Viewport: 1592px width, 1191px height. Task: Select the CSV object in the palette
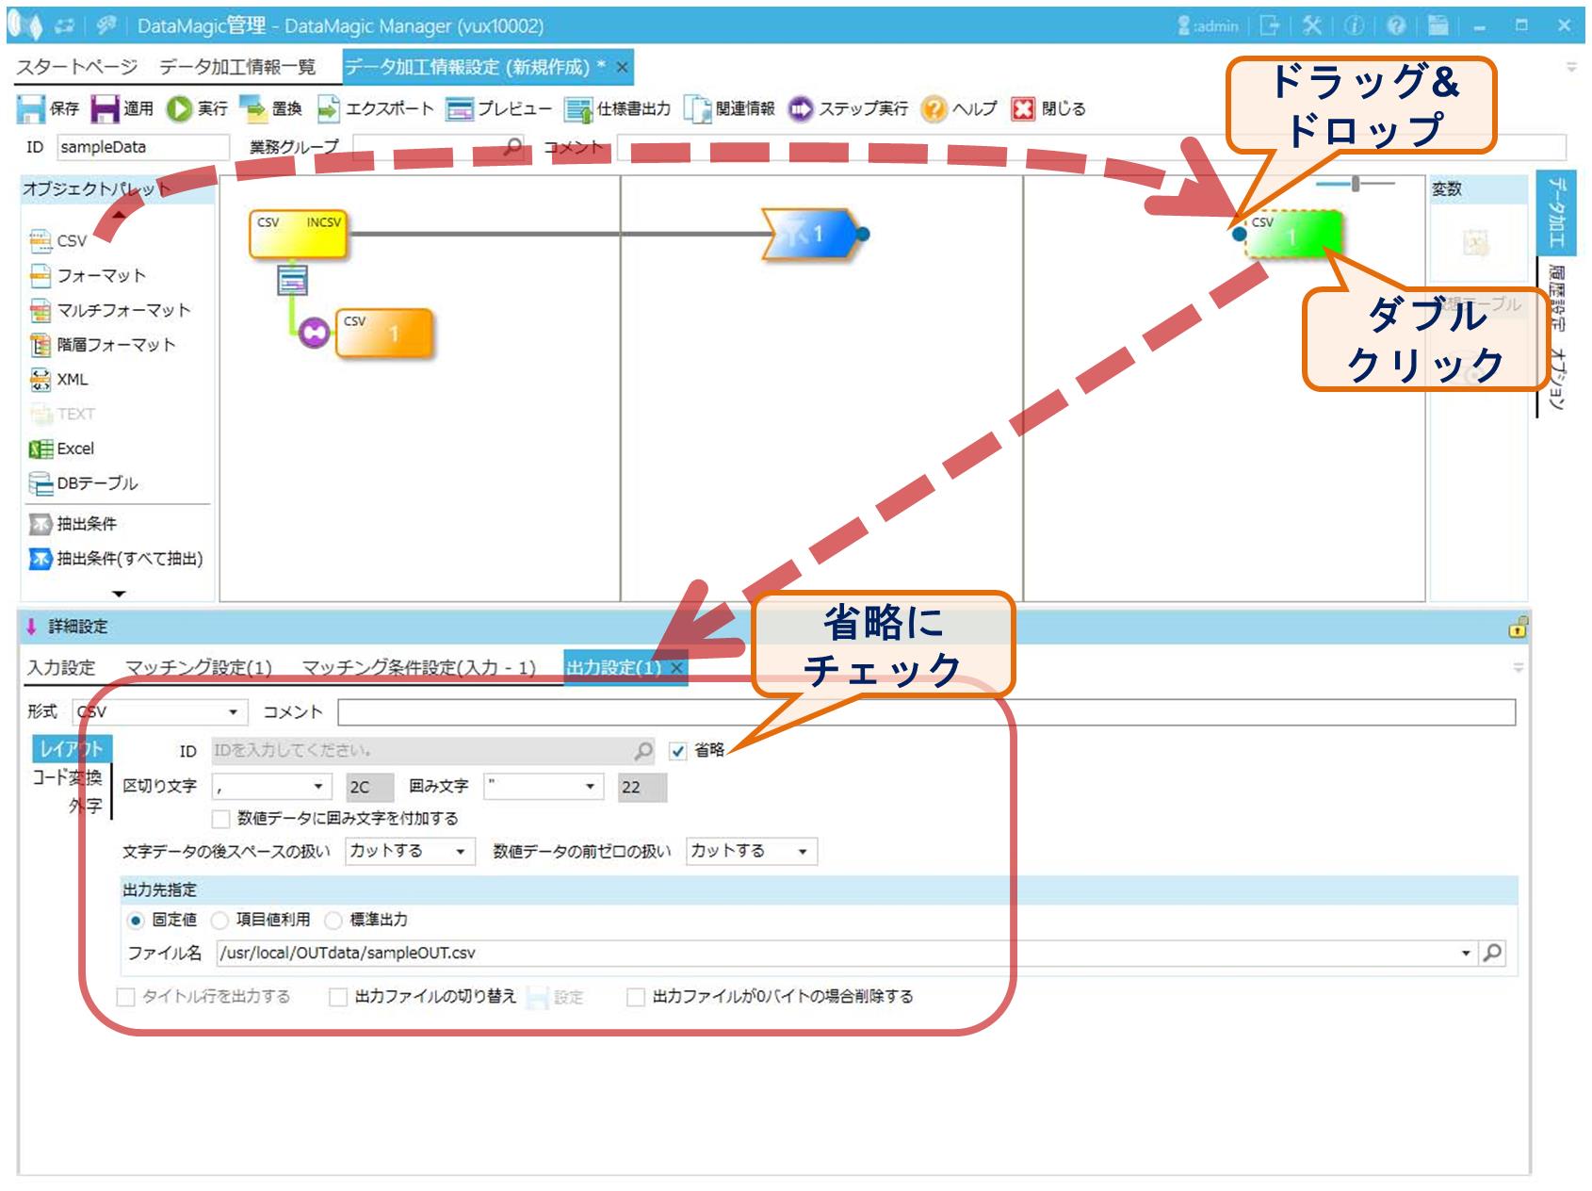click(58, 240)
